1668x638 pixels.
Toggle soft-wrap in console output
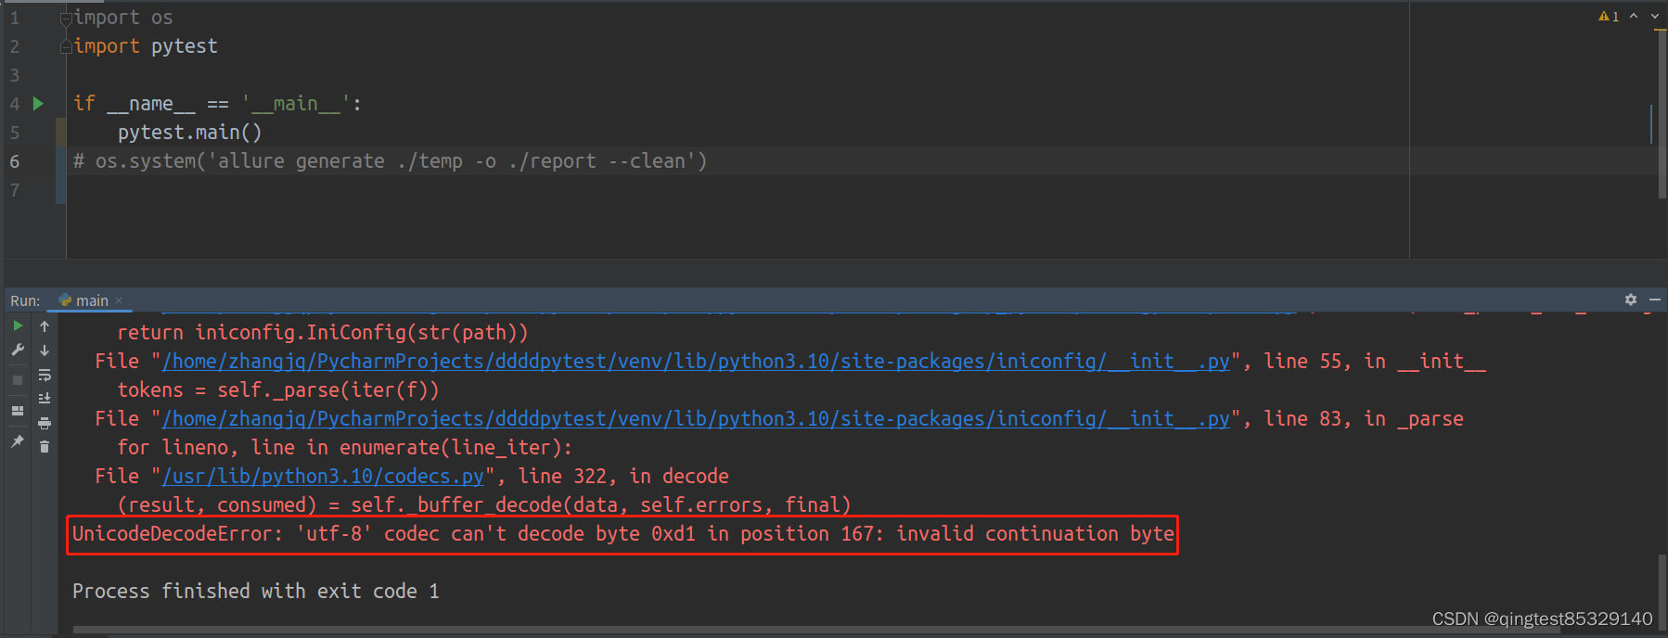tap(45, 375)
